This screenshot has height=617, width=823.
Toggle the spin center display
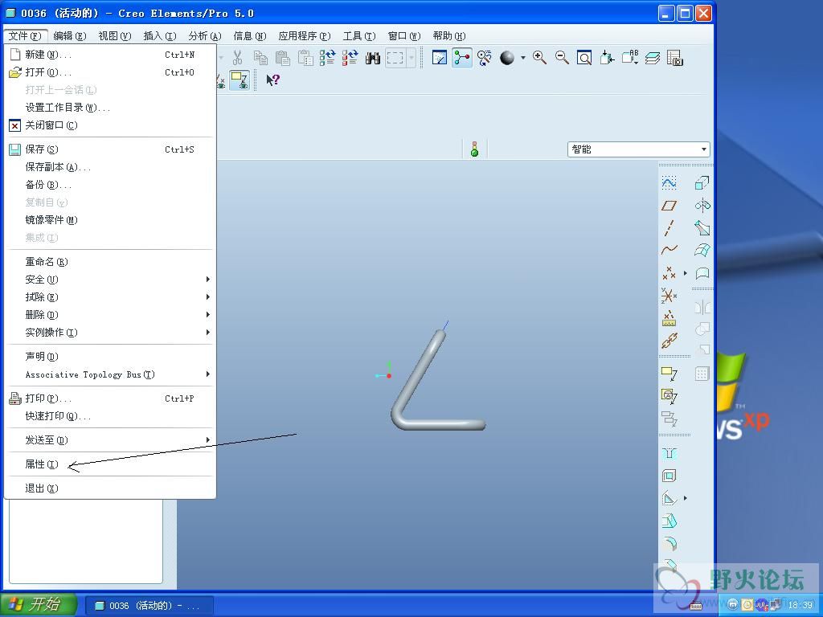462,58
